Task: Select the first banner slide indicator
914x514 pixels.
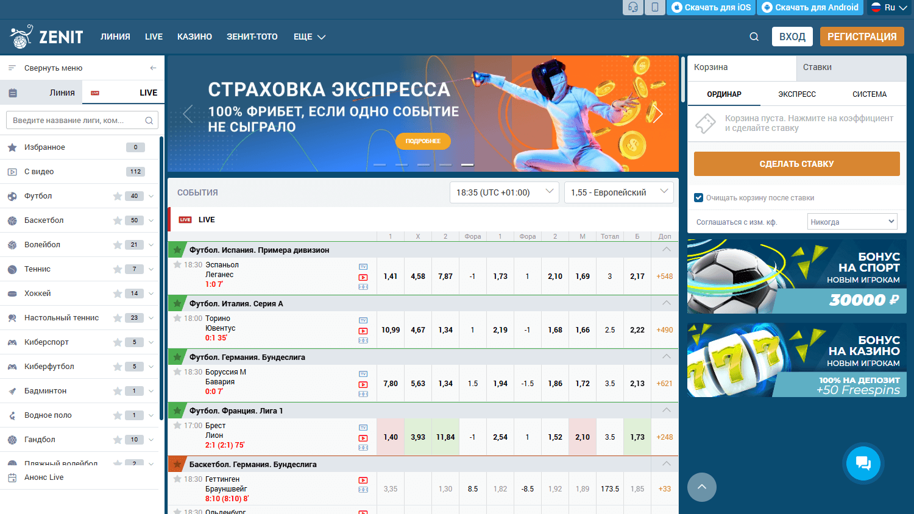Action: [x=380, y=165]
